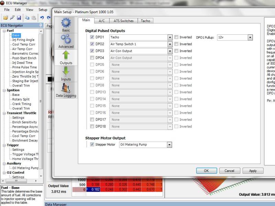Collapse the Transient Throttle tree node

(4, 113)
